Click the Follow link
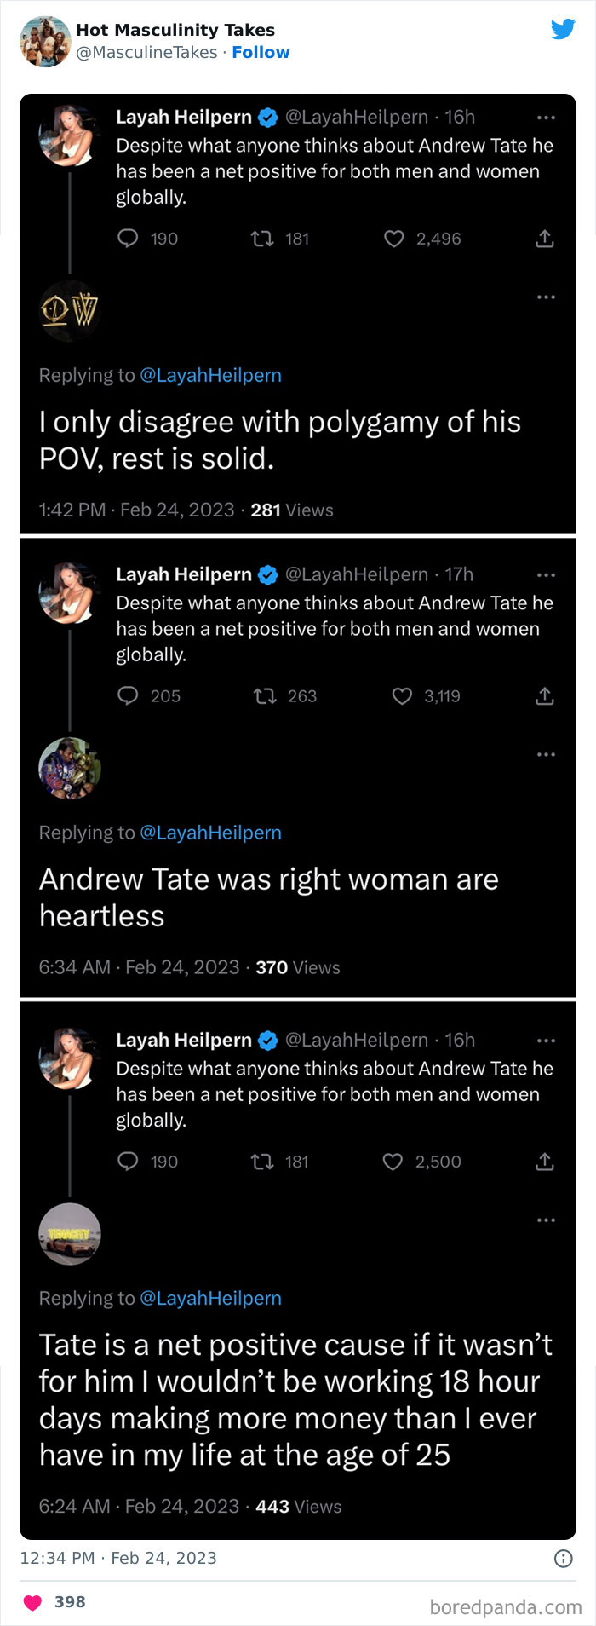This screenshot has width=596, height=1626. coord(261,52)
